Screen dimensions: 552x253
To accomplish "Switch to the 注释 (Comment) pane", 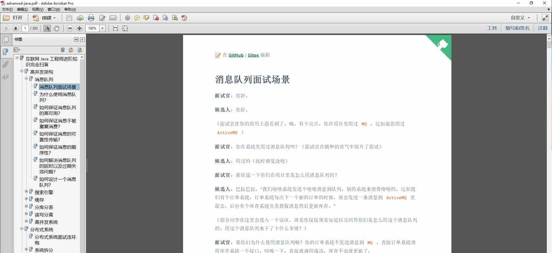I will (x=542, y=28).
